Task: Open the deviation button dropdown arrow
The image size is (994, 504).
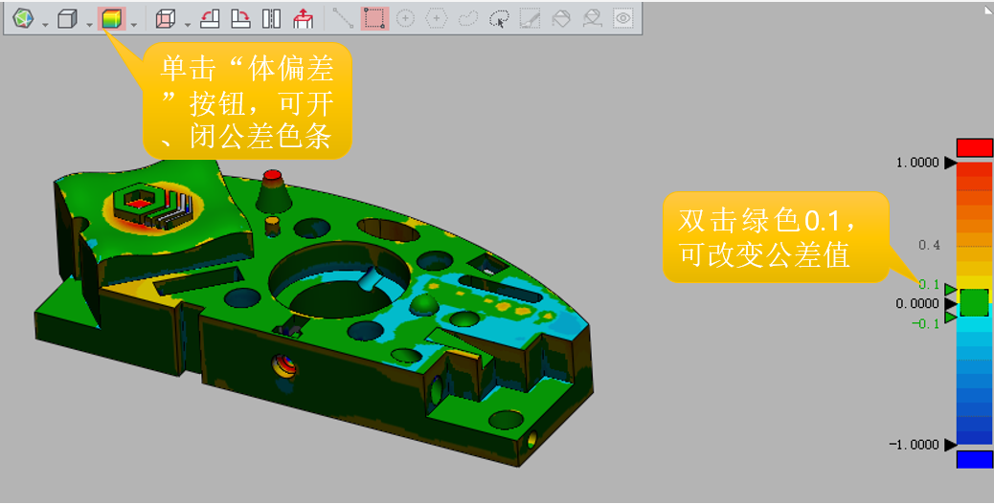Action: (134, 25)
